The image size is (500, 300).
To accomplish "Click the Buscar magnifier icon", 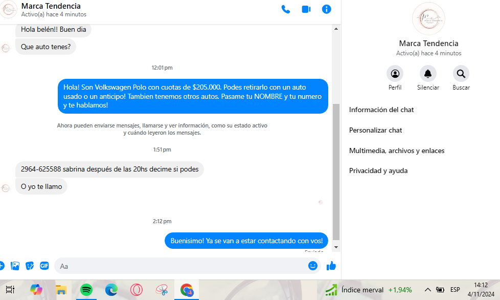I will tap(461, 74).
